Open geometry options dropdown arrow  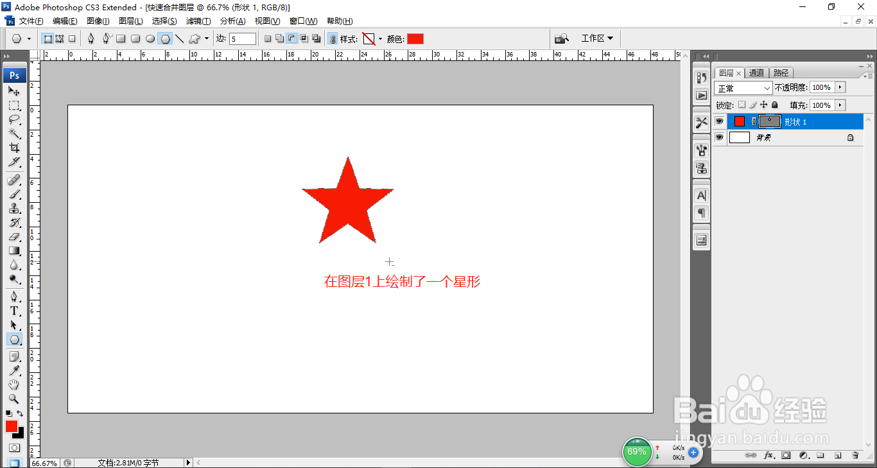point(207,39)
